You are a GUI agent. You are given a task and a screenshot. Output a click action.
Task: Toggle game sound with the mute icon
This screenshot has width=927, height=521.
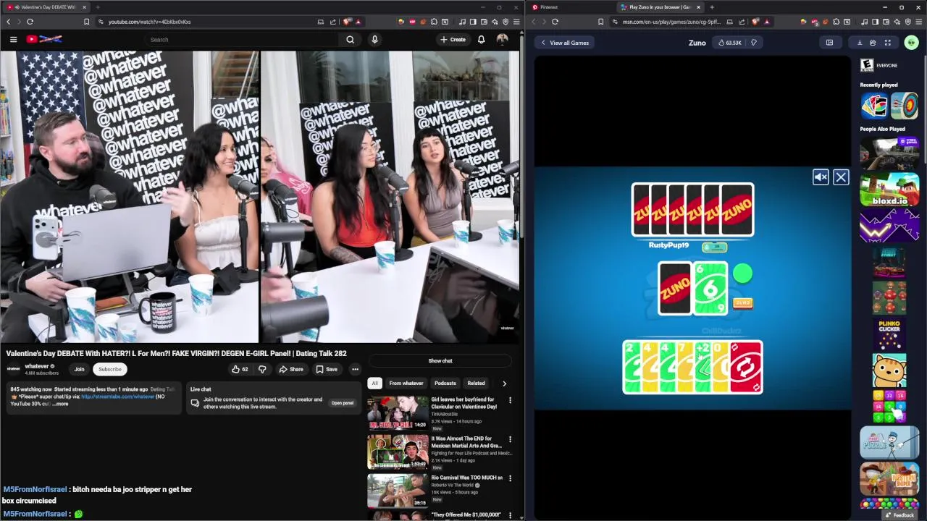tap(821, 177)
